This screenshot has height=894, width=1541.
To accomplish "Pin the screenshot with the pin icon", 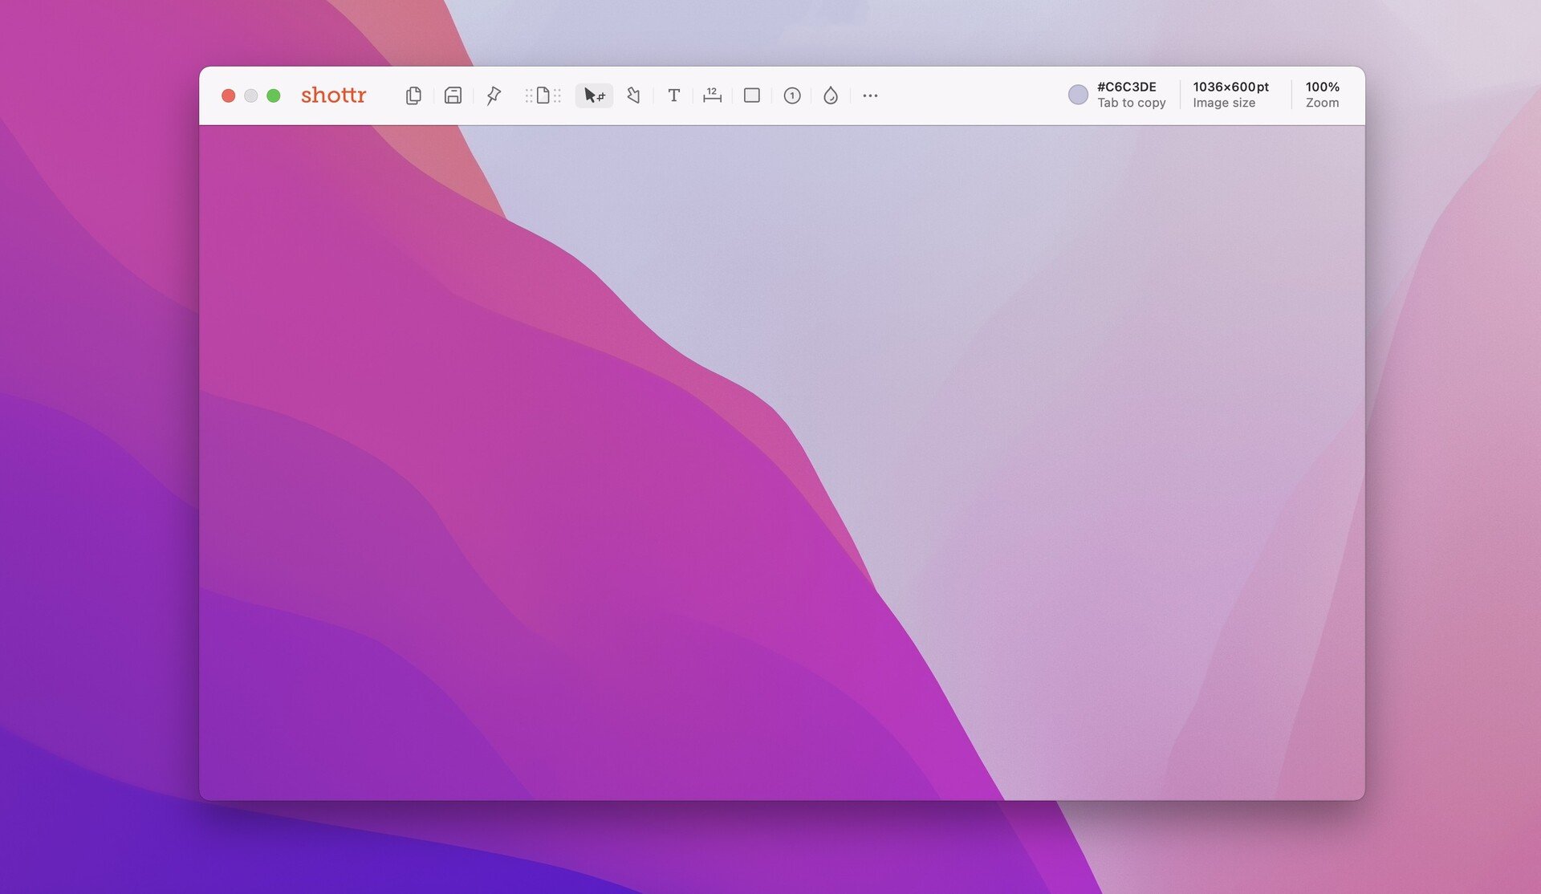I will pos(494,95).
